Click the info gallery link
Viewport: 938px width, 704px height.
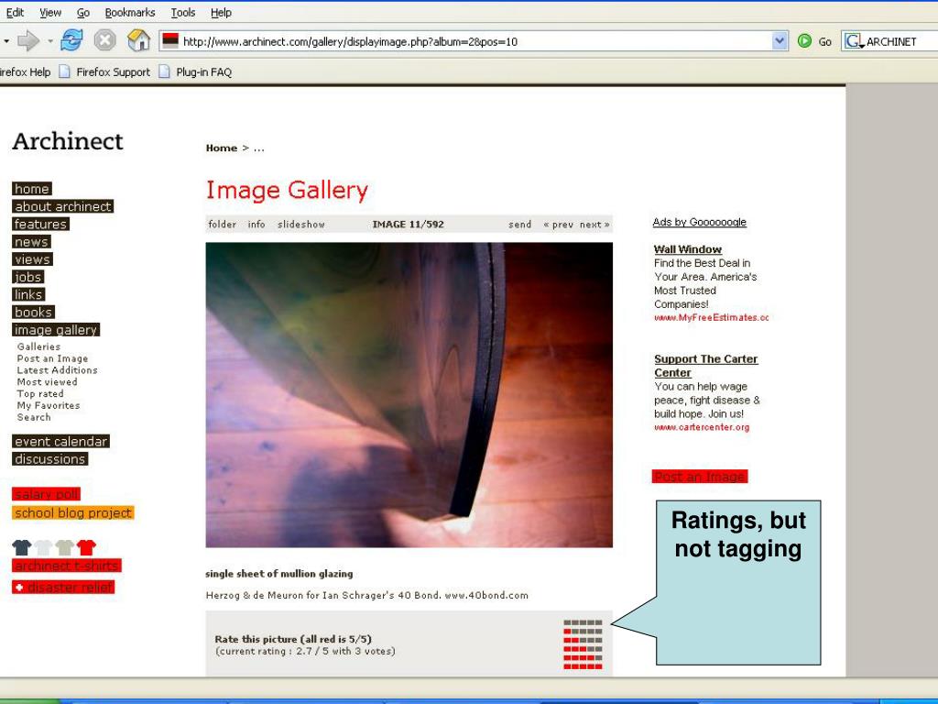(256, 225)
